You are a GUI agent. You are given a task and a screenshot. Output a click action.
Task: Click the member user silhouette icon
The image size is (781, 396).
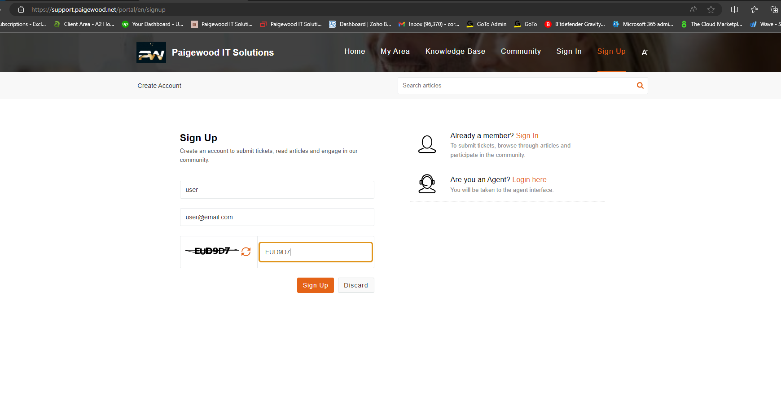[x=427, y=144]
